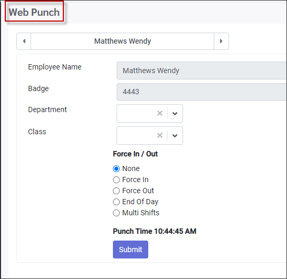Select the None radio option

(116, 168)
